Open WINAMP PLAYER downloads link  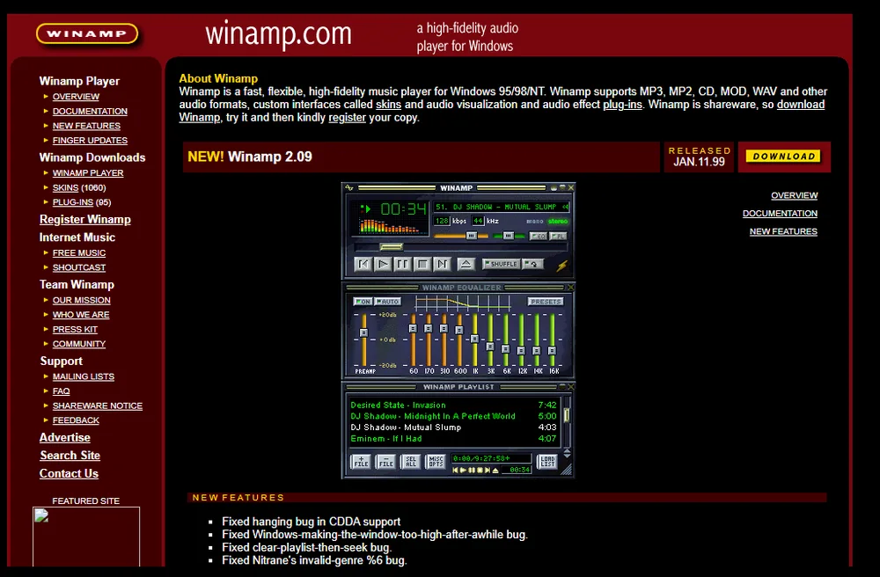click(x=88, y=172)
